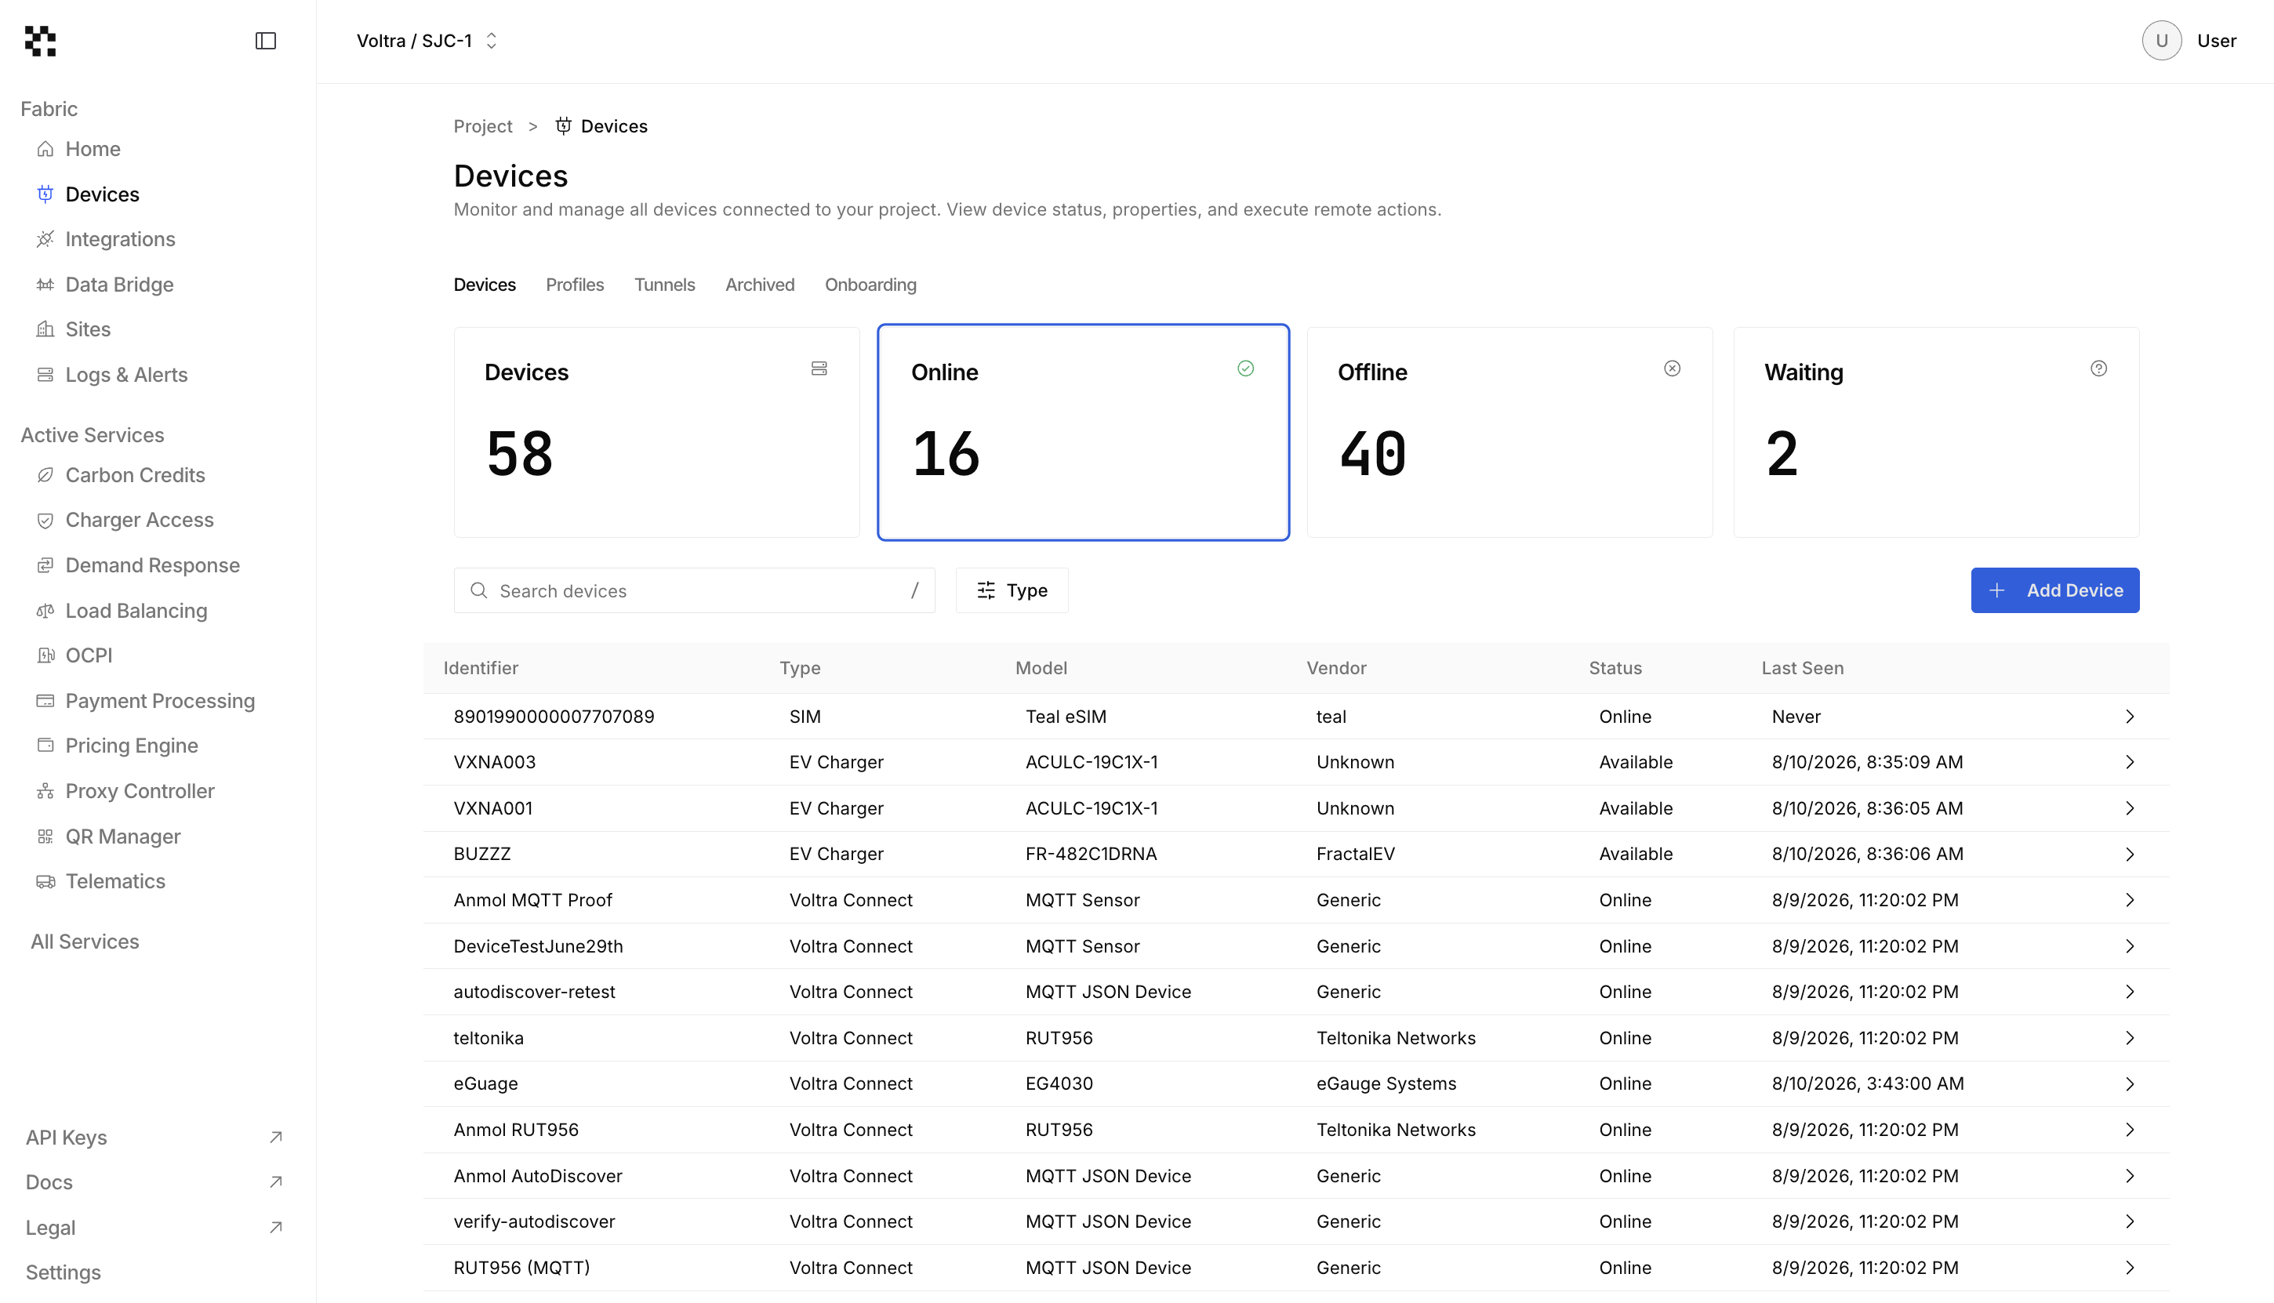The height and width of the screenshot is (1303, 2274).
Task: Click the Add Device button
Action: point(2054,590)
